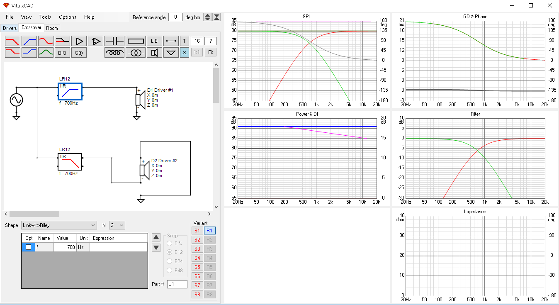Screen dimensions: 559x305
Task: Recall variant R1
Action: coord(210,230)
